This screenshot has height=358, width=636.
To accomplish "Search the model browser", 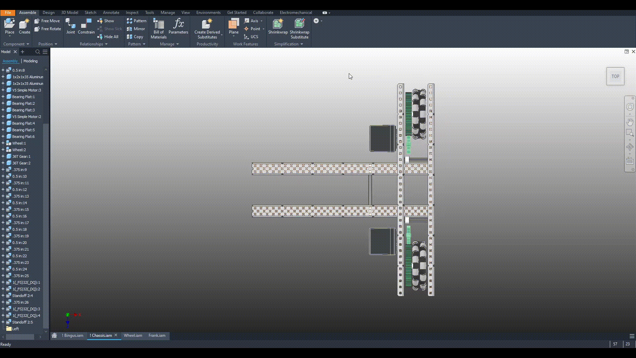I will point(37,52).
